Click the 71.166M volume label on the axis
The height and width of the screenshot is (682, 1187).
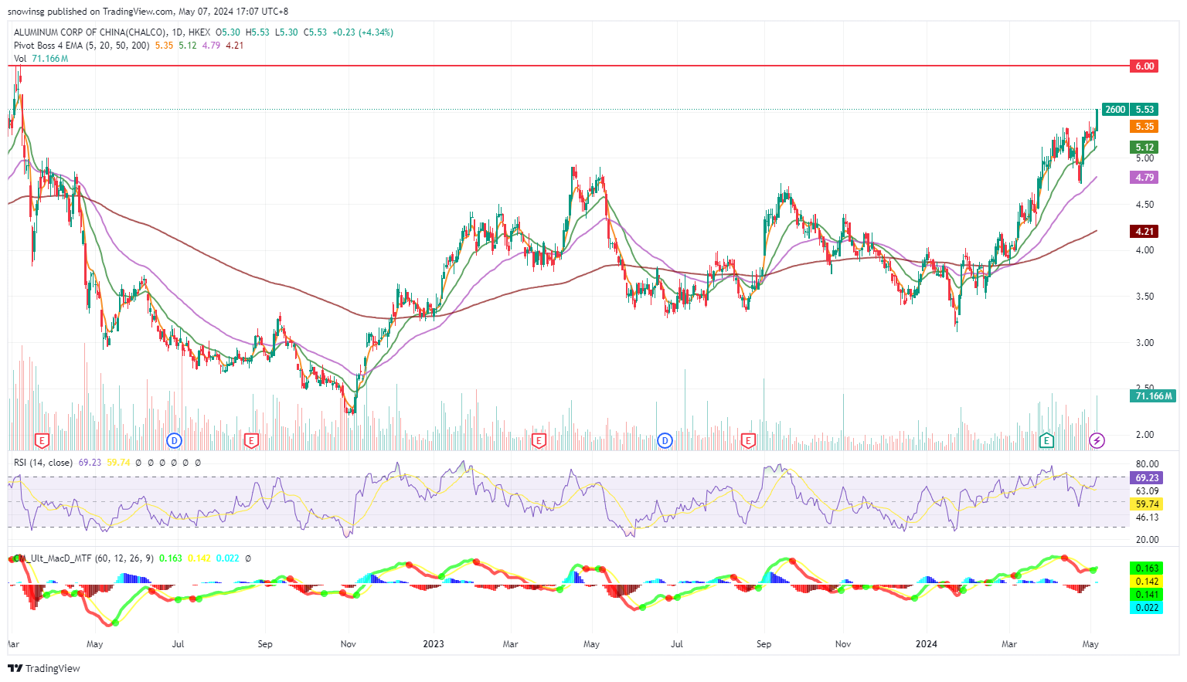tap(1153, 396)
